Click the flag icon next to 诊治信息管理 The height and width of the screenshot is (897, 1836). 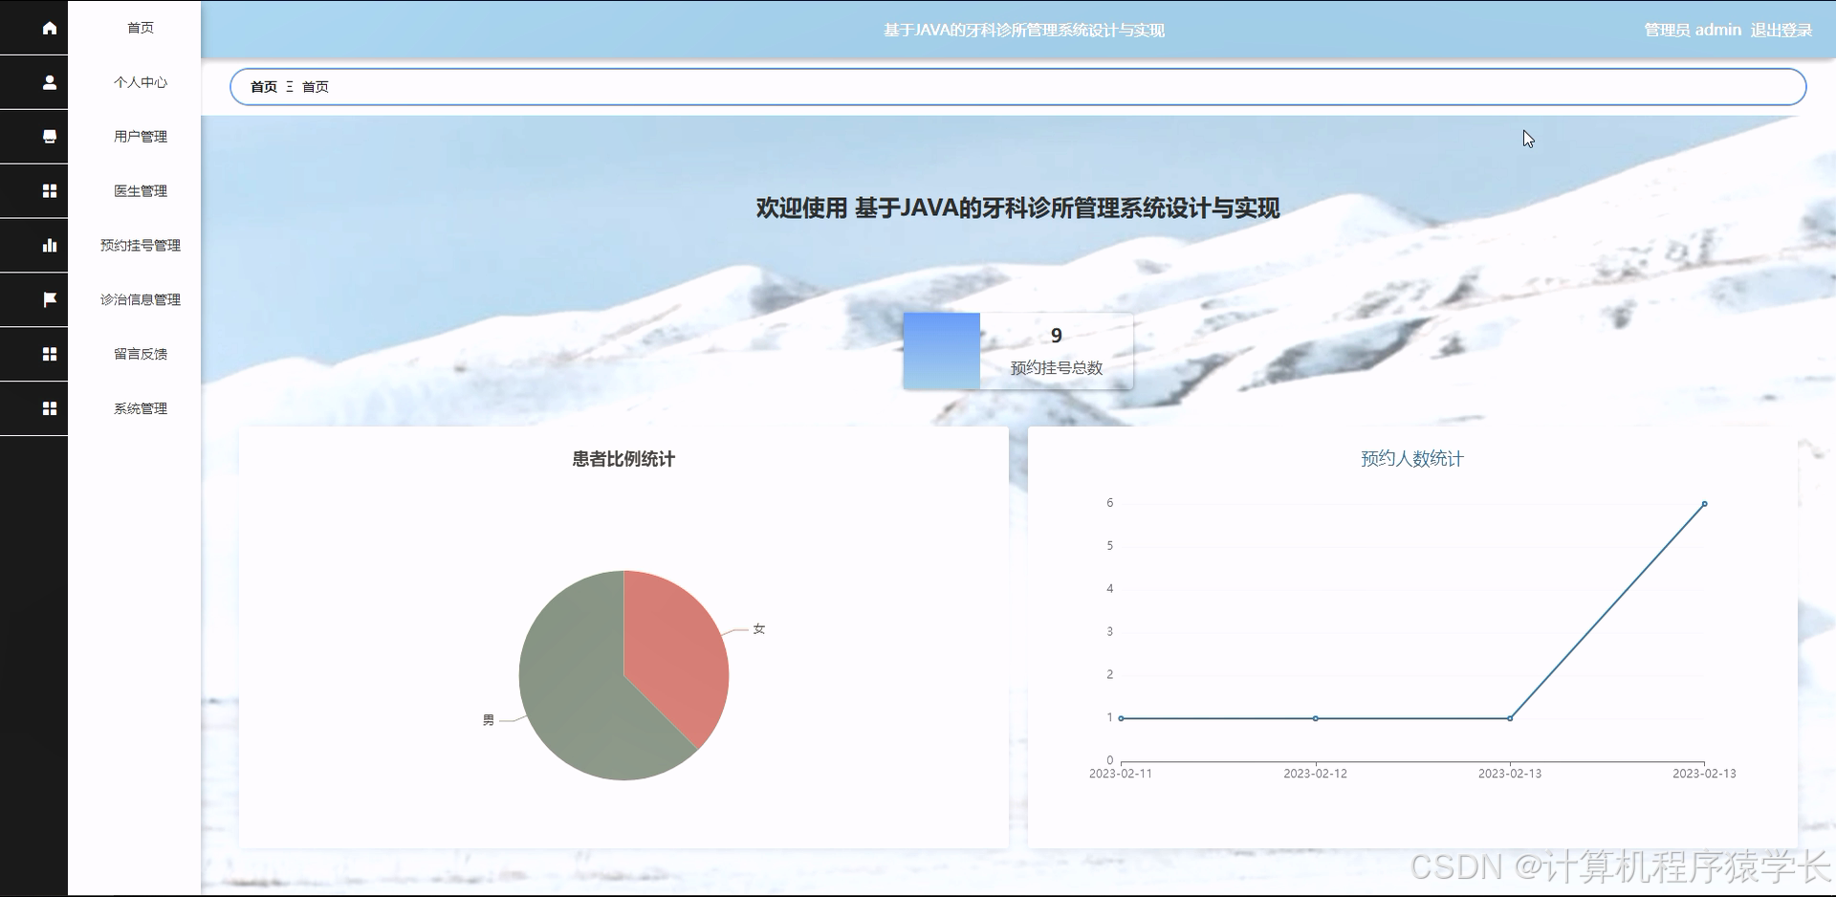pos(48,299)
